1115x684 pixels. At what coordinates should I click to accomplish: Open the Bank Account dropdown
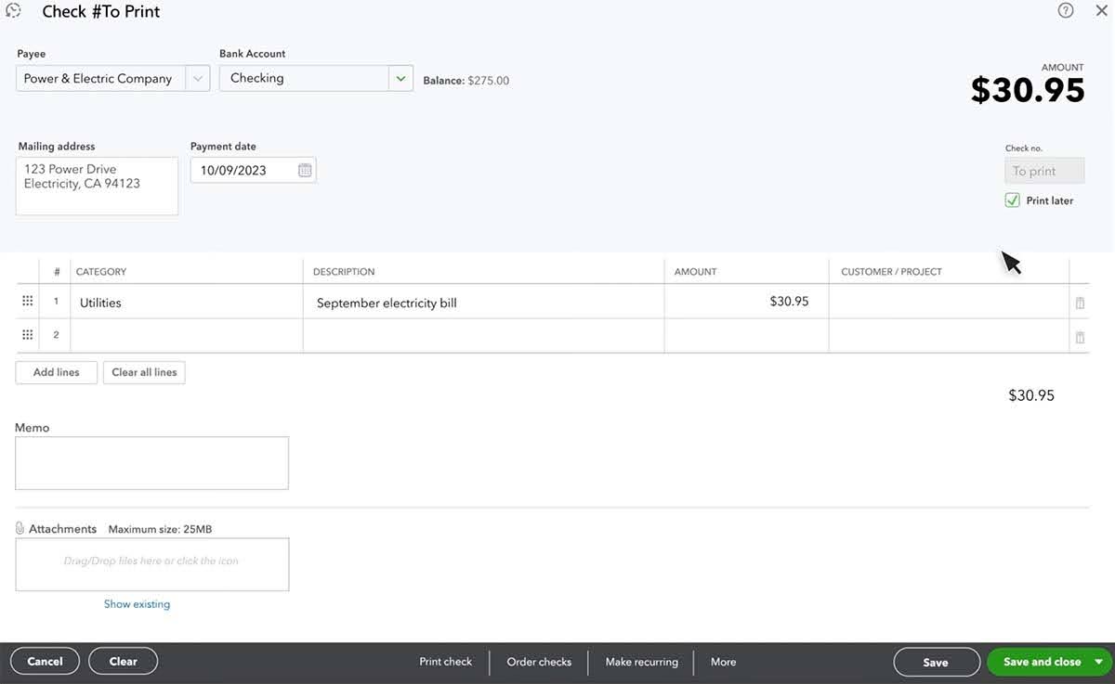[400, 78]
